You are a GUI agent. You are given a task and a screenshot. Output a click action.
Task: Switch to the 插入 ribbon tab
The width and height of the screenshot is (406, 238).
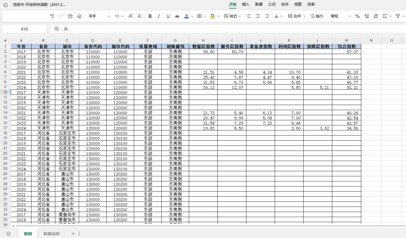[x=246, y=5]
